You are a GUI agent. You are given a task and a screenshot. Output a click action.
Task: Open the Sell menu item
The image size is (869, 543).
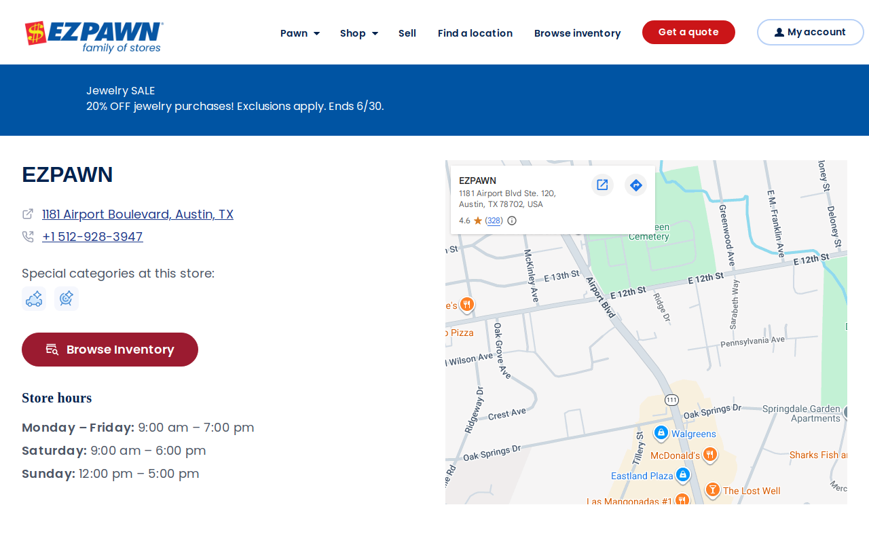click(407, 33)
